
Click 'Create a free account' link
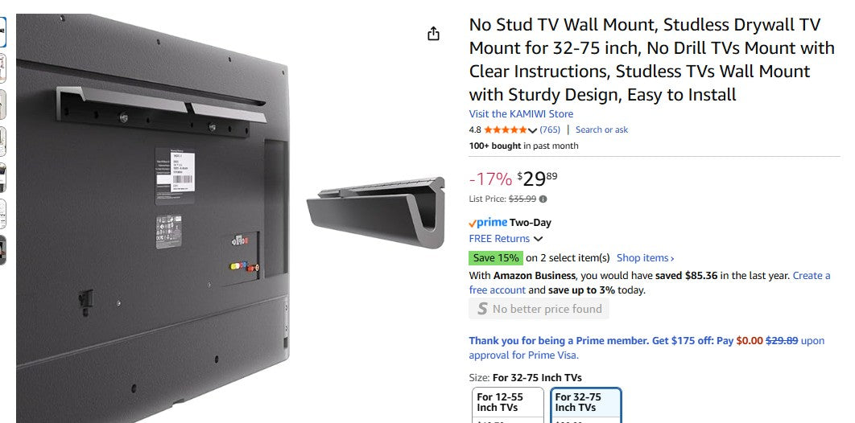811,276
